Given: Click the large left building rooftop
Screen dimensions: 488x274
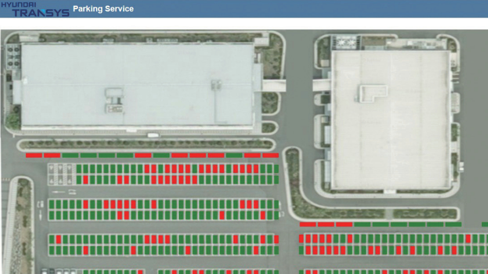Looking at the screenshot, I should (x=137, y=85).
